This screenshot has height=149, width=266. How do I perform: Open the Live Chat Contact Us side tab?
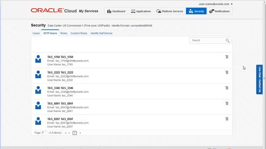[259, 79]
